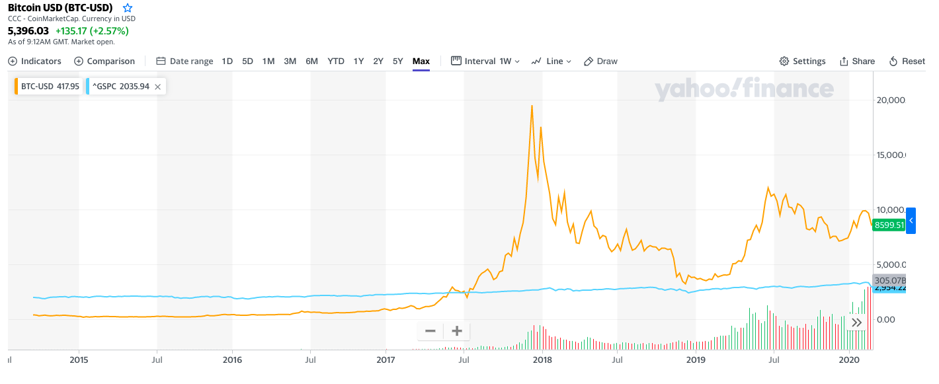The image size is (939, 384).
Task: Click the 0.00 y-axis label
Action: tap(887, 319)
